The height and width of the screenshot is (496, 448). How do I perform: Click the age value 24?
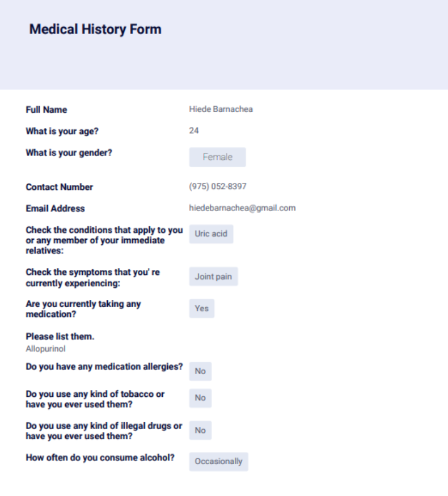coord(194,131)
